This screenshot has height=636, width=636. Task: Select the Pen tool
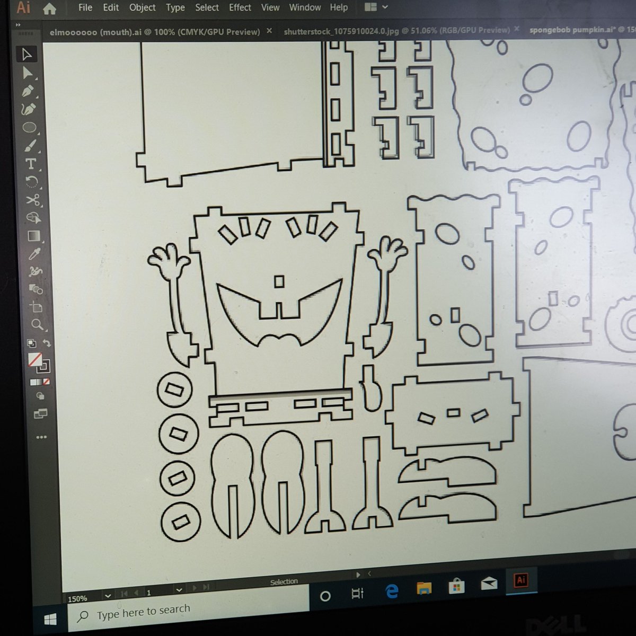28,91
